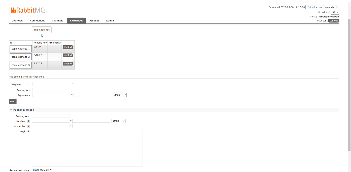
Task: Unbind topic-exchage-2 with key *.asd.*
Action: tap(68, 55)
